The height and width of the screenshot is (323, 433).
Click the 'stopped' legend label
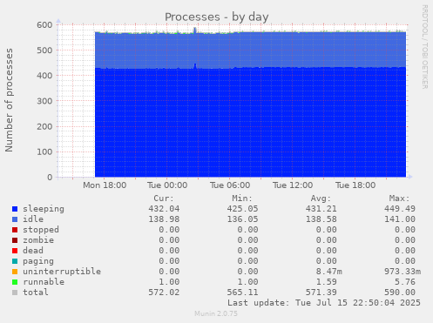point(41,230)
